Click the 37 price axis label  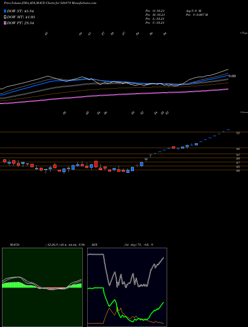coord(238,163)
